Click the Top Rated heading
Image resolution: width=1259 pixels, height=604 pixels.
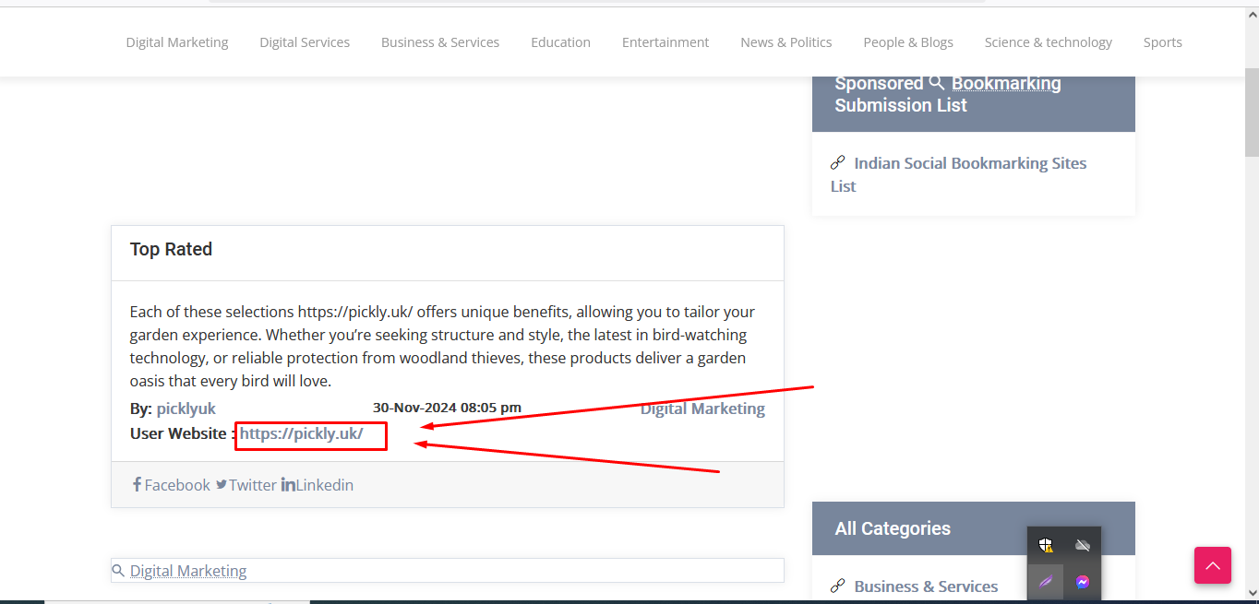click(x=171, y=249)
